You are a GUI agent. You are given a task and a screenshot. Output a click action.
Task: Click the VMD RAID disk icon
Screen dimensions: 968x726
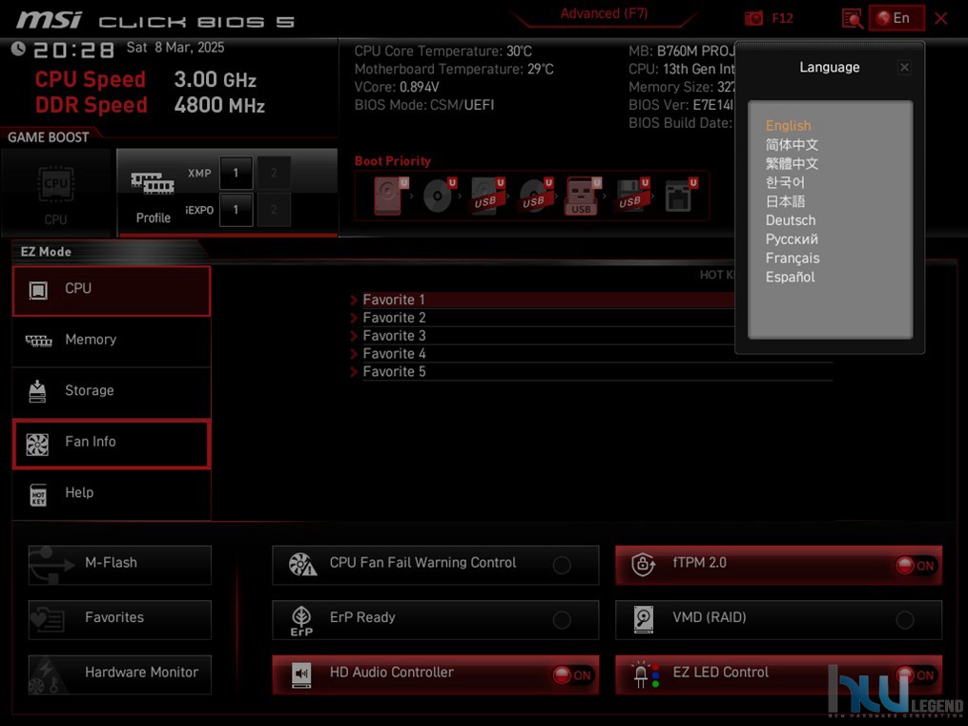[644, 619]
